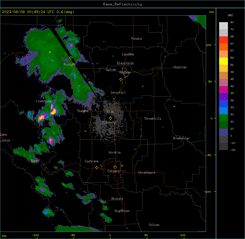The height and width of the screenshot is (239, 245).
Task: Click the white plus marker north of Drumheller
Action: coord(174,106)
